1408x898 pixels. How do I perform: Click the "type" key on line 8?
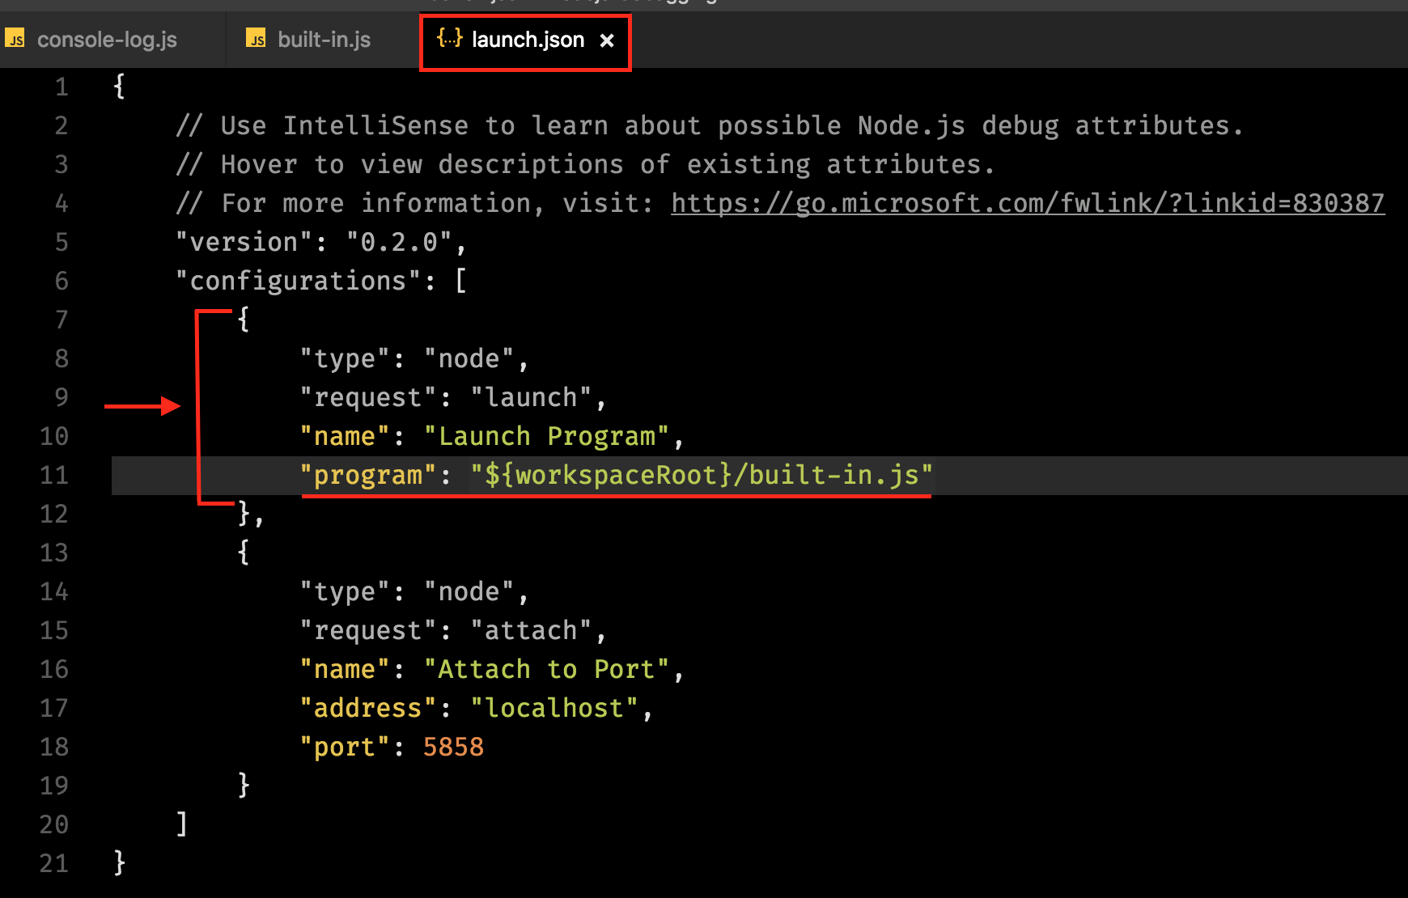[x=345, y=358]
